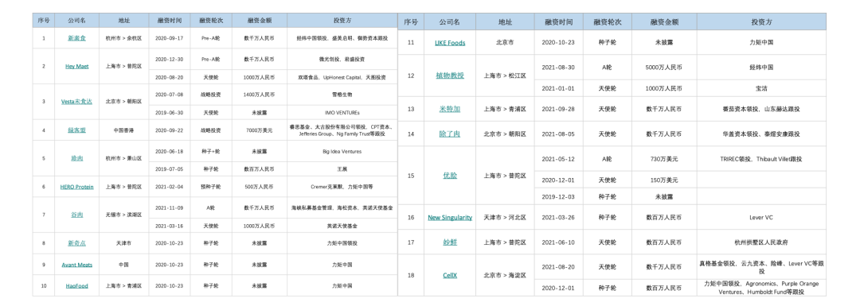Open the 妙鲜 company link
This screenshot has width=860, height=306.
pos(450,242)
